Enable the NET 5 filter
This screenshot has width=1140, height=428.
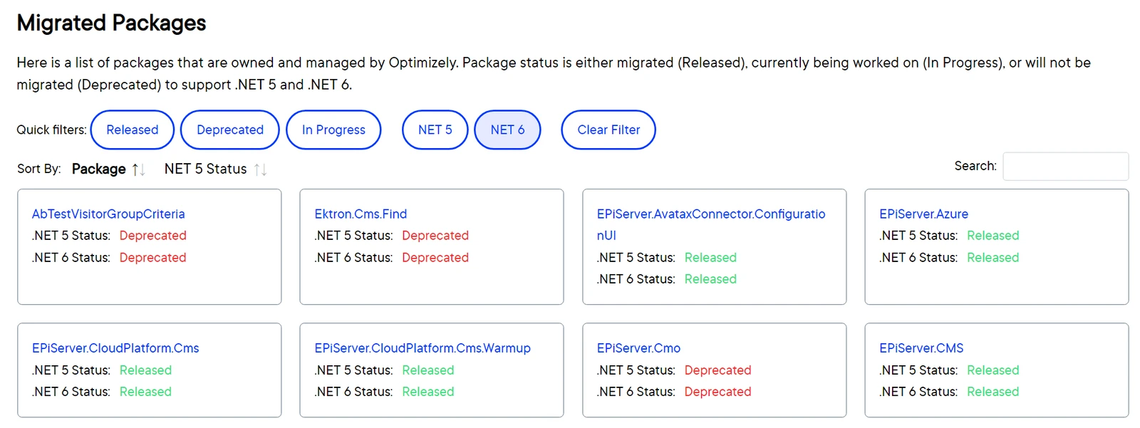click(435, 130)
